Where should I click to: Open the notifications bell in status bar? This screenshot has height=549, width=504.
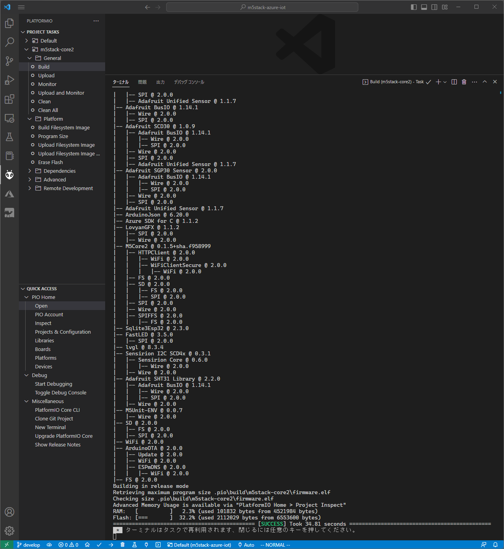point(495,545)
